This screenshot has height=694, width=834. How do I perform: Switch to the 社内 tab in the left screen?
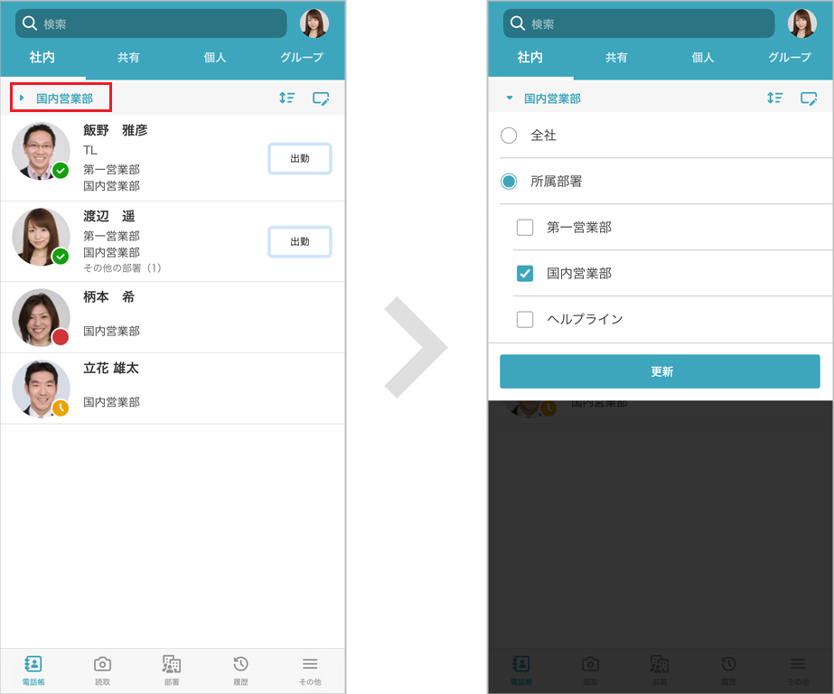pos(42,57)
